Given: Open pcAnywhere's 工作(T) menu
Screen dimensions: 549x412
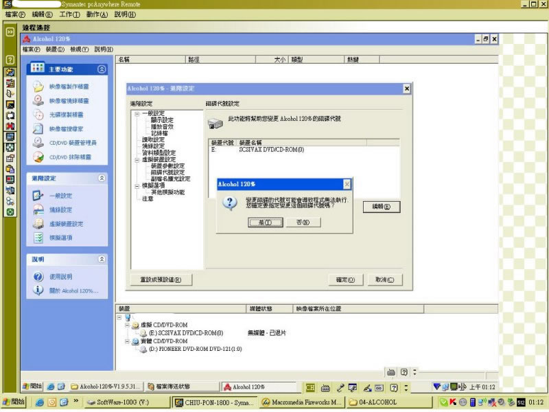Looking at the screenshot, I should click(x=70, y=14).
